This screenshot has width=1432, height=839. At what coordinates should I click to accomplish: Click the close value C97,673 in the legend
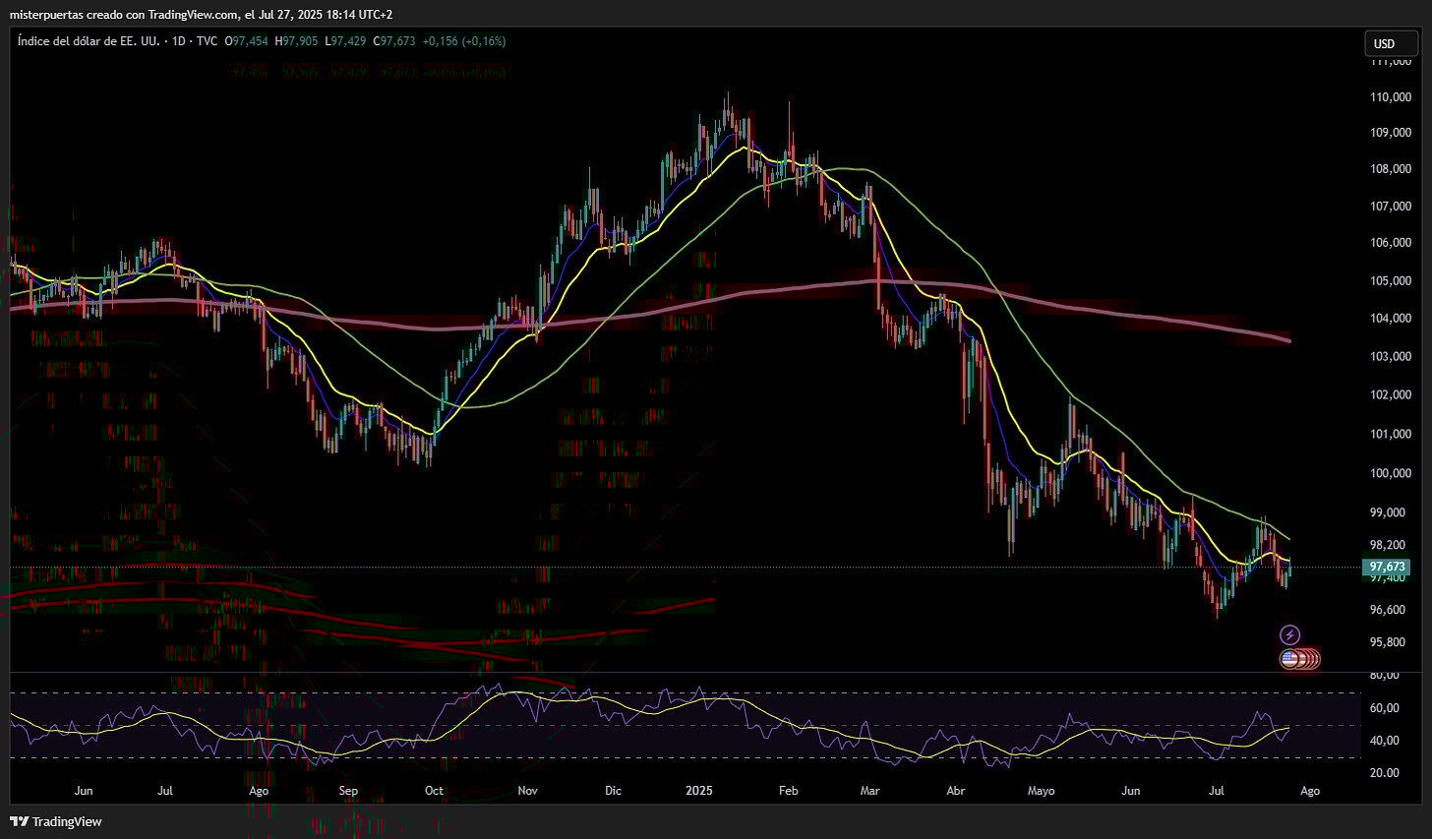[x=395, y=41]
